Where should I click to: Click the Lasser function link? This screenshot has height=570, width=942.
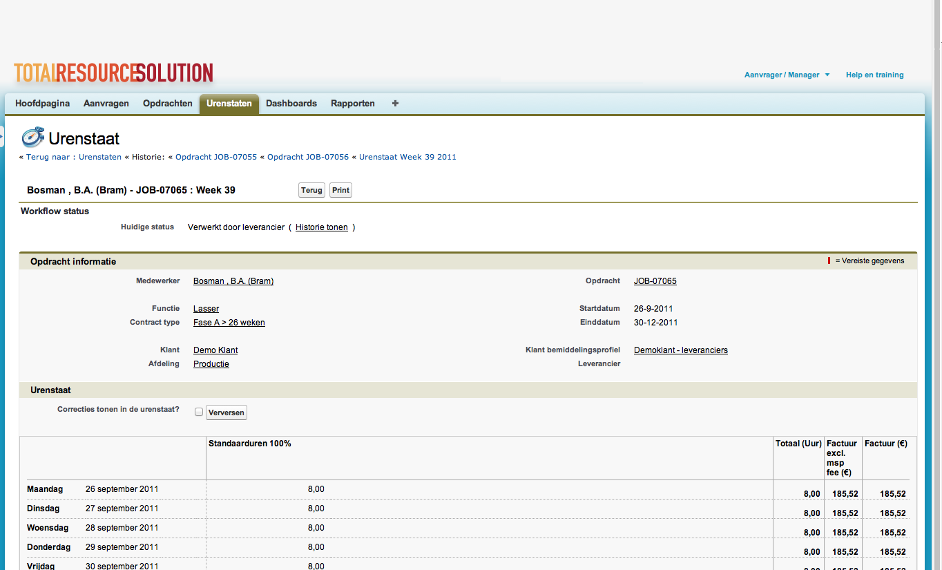pyautogui.click(x=206, y=309)
